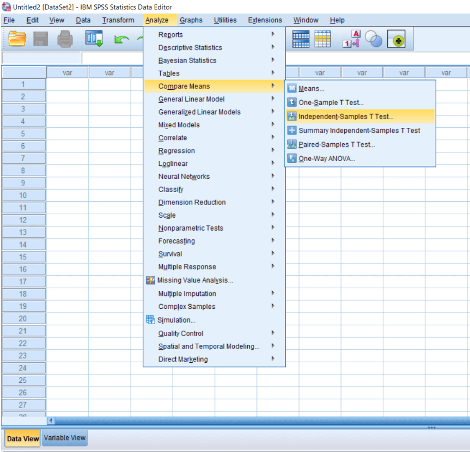
Task: Open the Window menu
Action: (x=306, y=20)
